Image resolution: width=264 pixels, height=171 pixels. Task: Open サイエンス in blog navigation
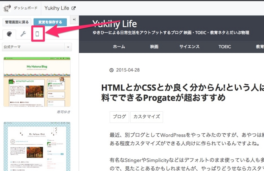click(189, 46)
